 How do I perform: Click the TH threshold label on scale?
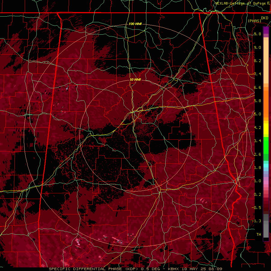pyautogui.click(x=259, y=235)
